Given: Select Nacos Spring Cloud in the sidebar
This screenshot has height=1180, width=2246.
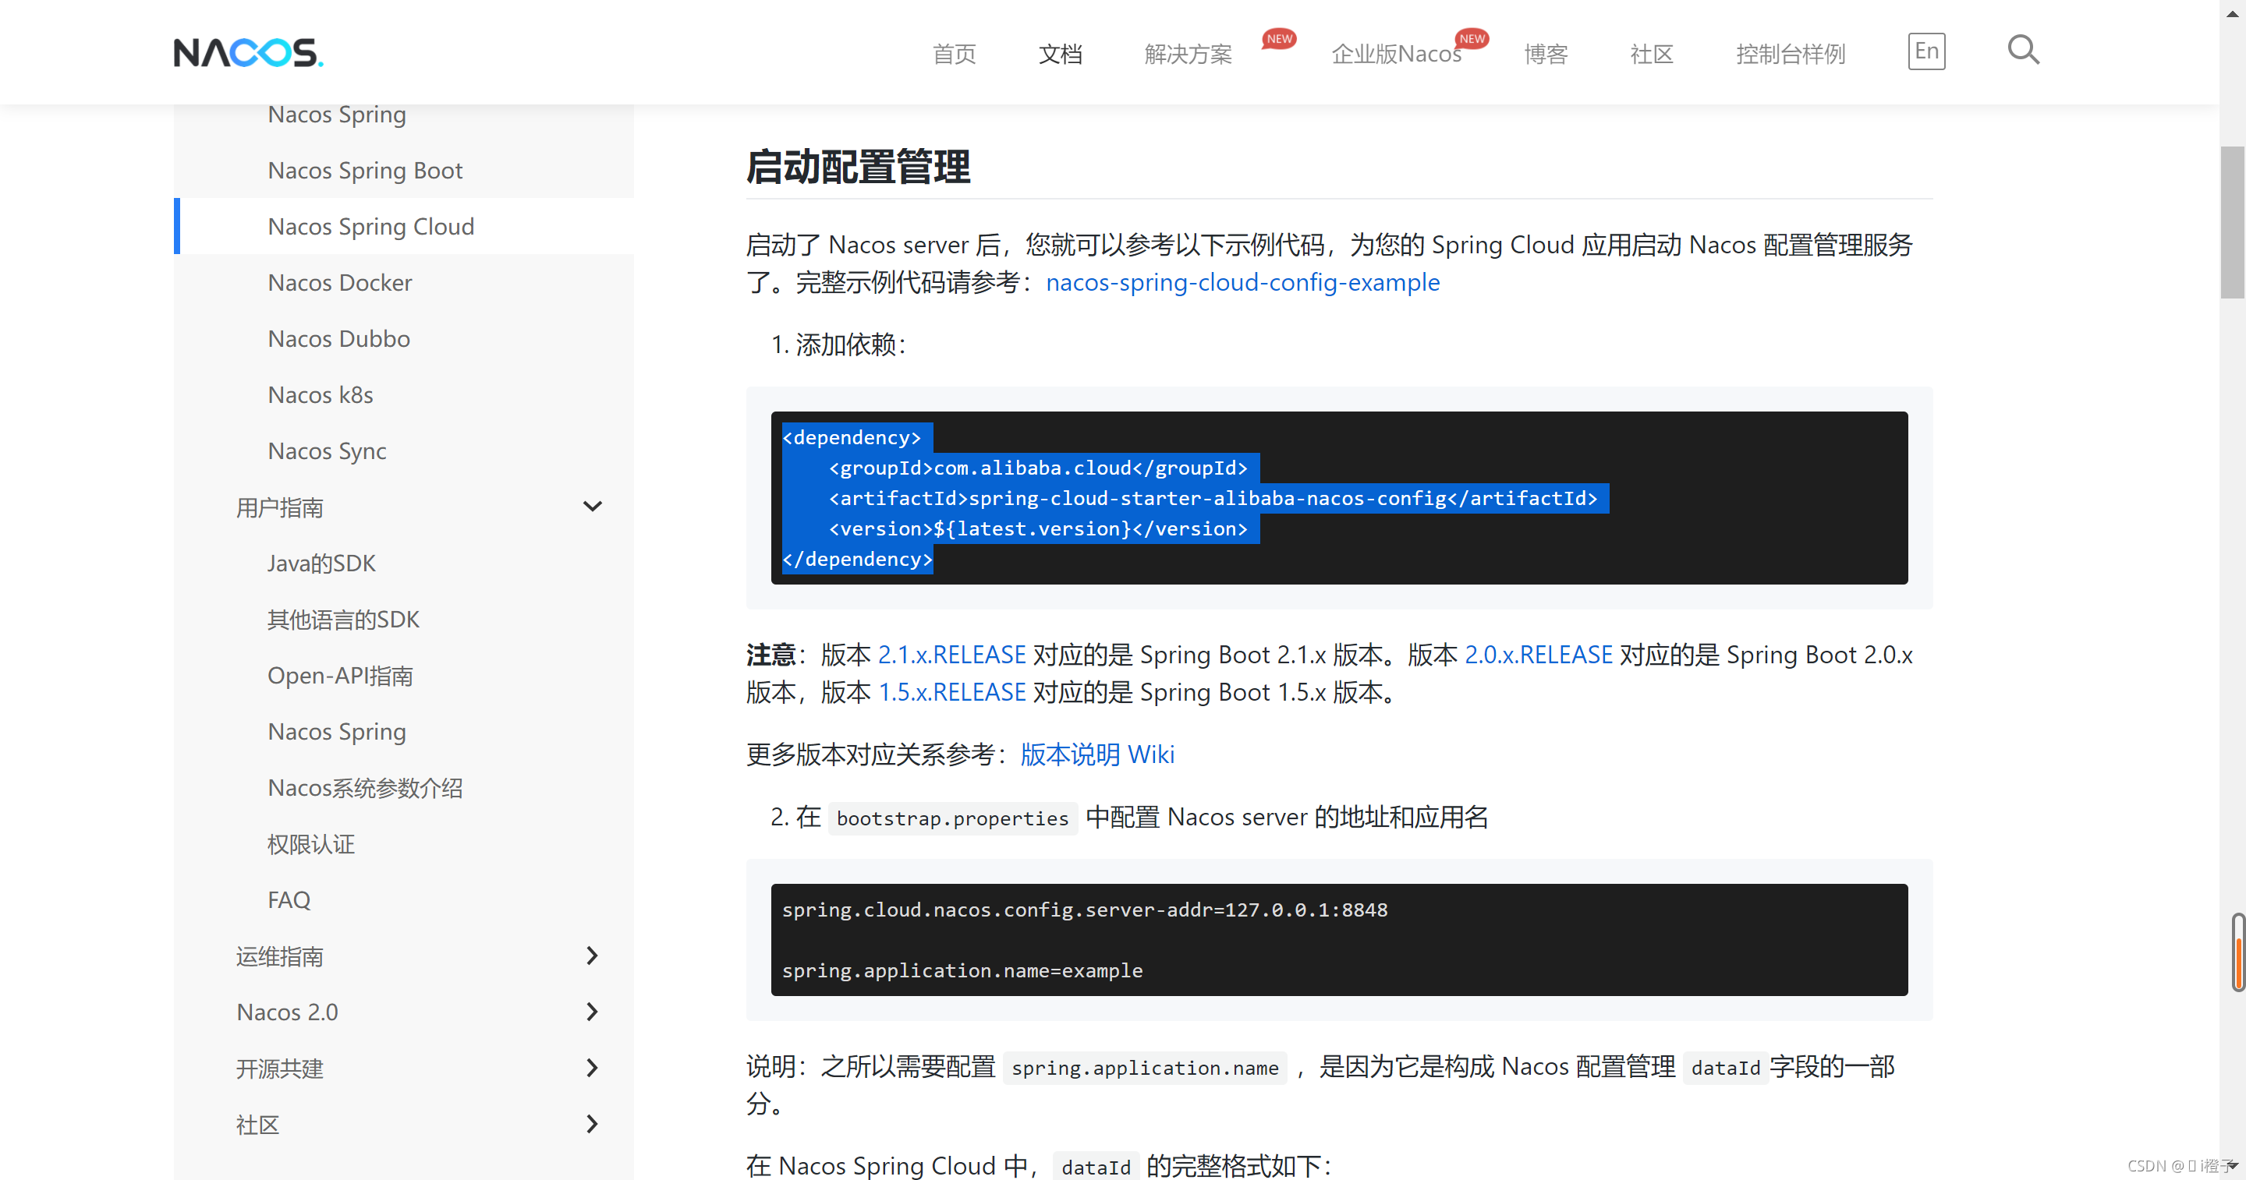Looking at the screenshot, I should 370,226.
